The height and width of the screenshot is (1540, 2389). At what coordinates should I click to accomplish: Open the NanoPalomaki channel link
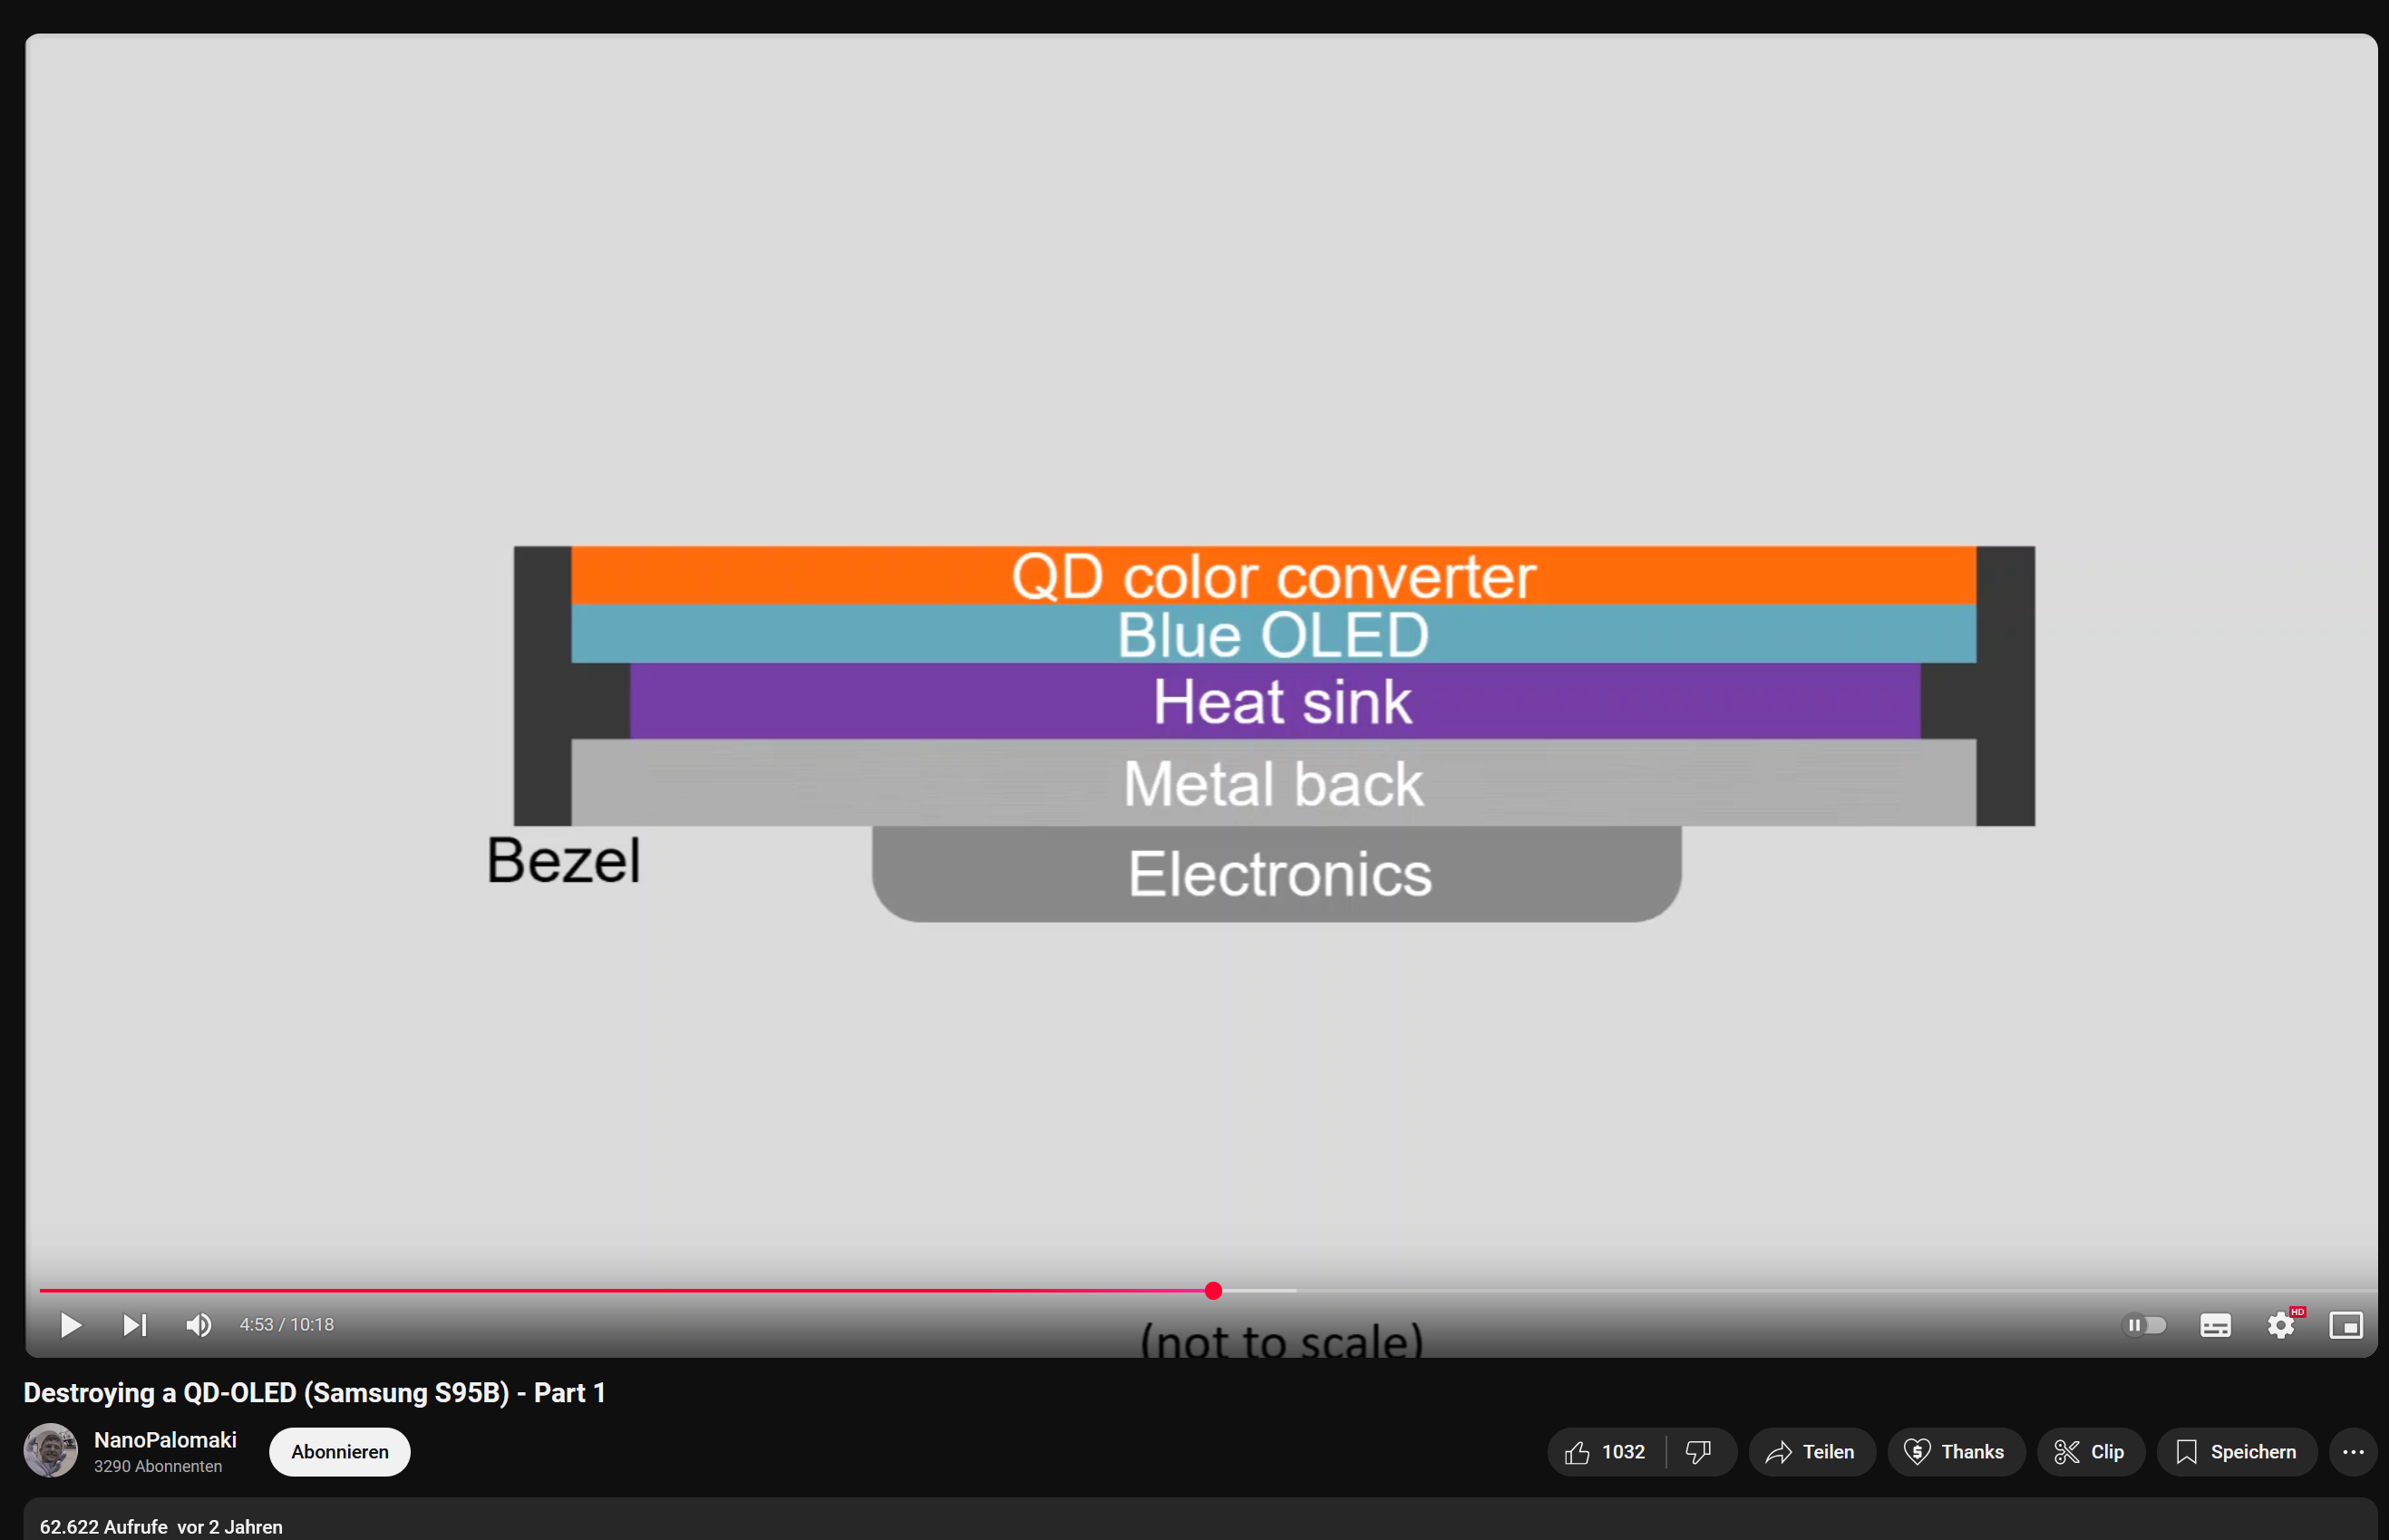(x=165, y=1440)
